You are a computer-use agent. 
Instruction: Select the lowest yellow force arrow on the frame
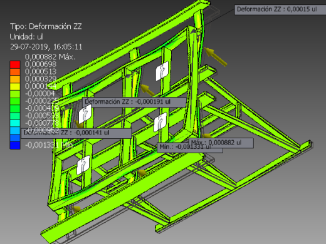click(x=76, y=209)
